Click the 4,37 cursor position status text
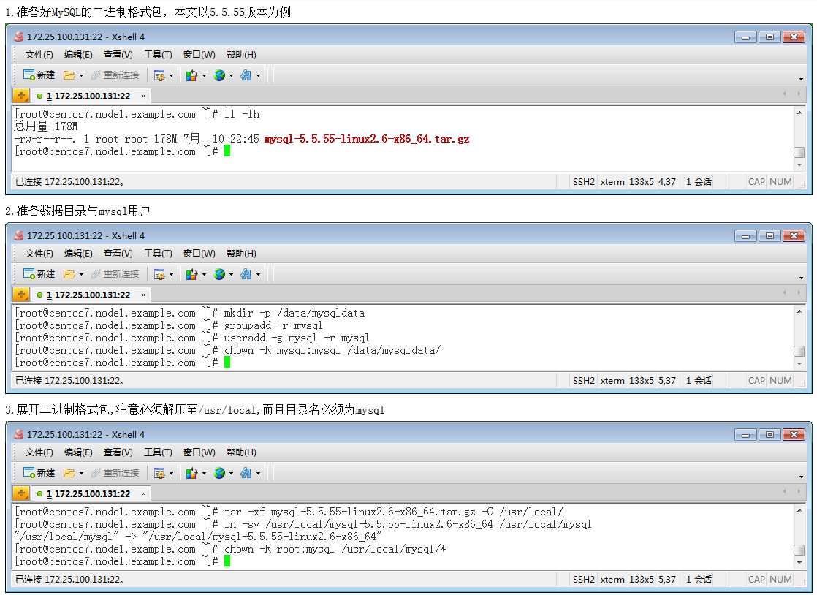The height and width of the screenshot is (595, 817). pos(667,182)
